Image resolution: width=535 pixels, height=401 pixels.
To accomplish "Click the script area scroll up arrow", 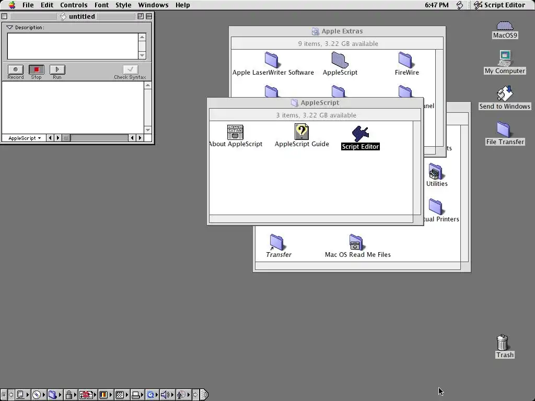I will tap(148, 85).
